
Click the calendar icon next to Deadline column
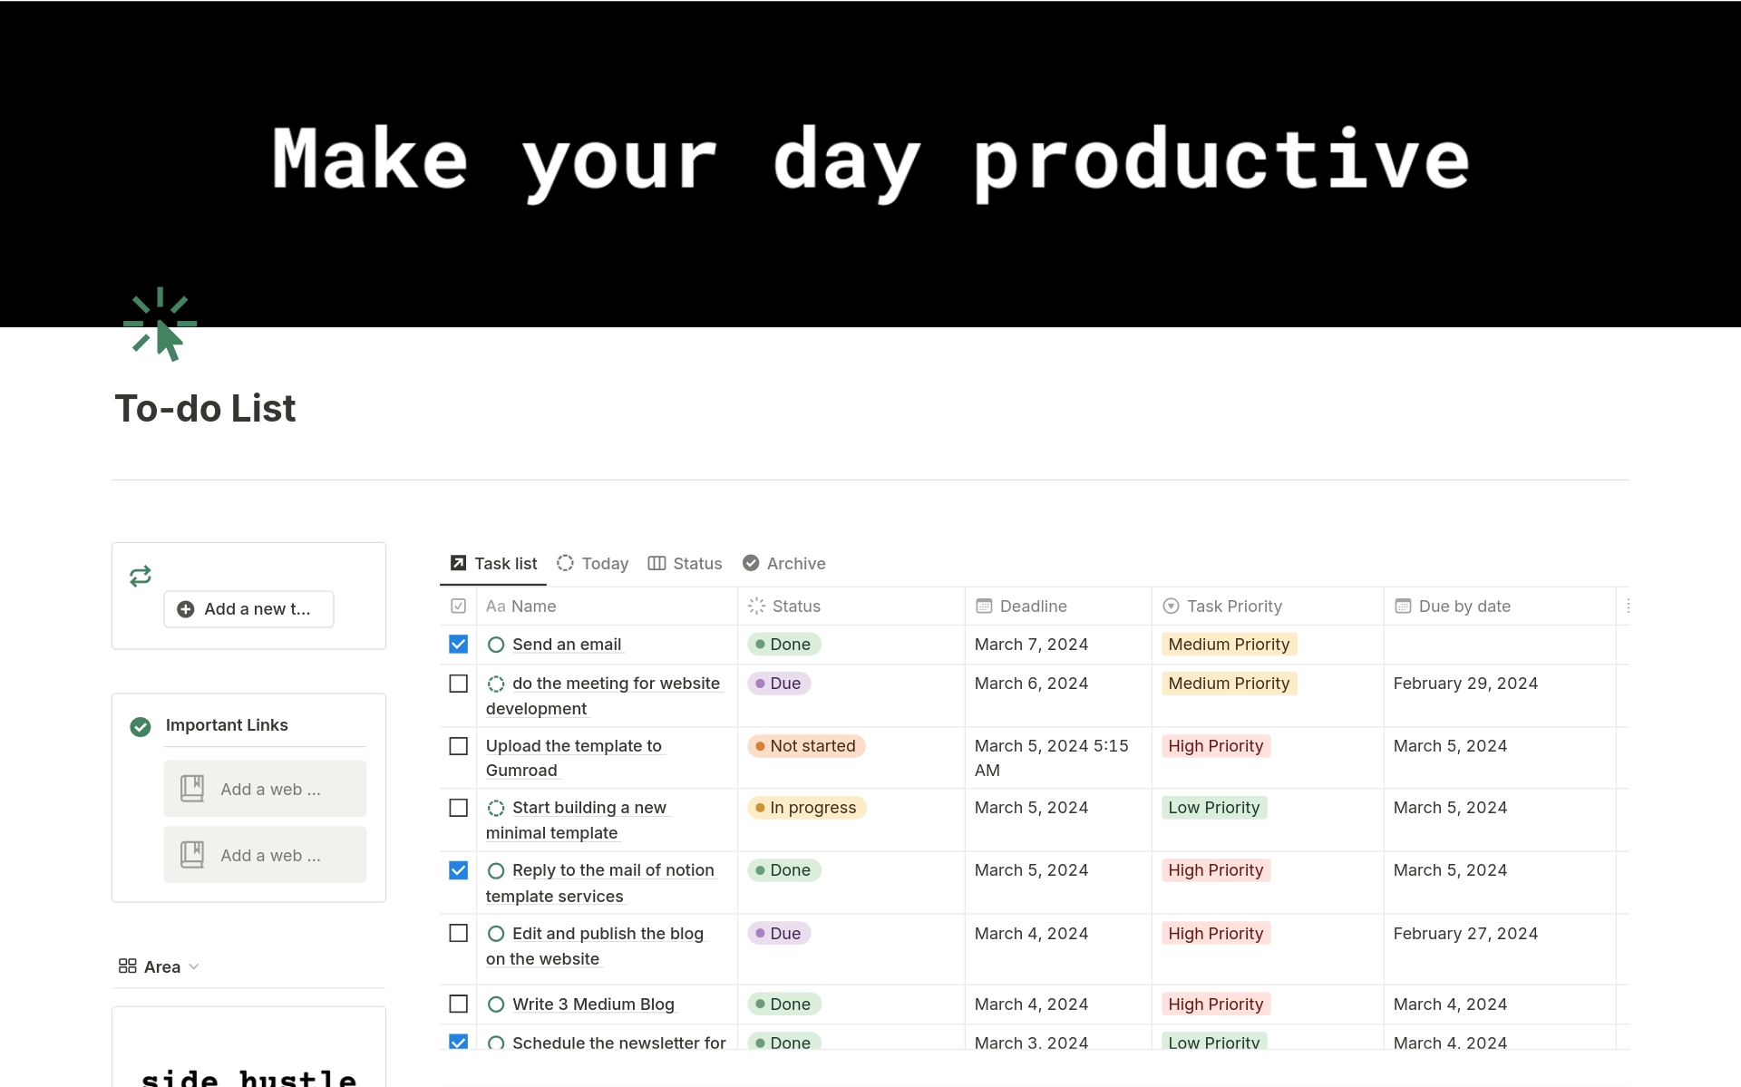click(983, 605)
